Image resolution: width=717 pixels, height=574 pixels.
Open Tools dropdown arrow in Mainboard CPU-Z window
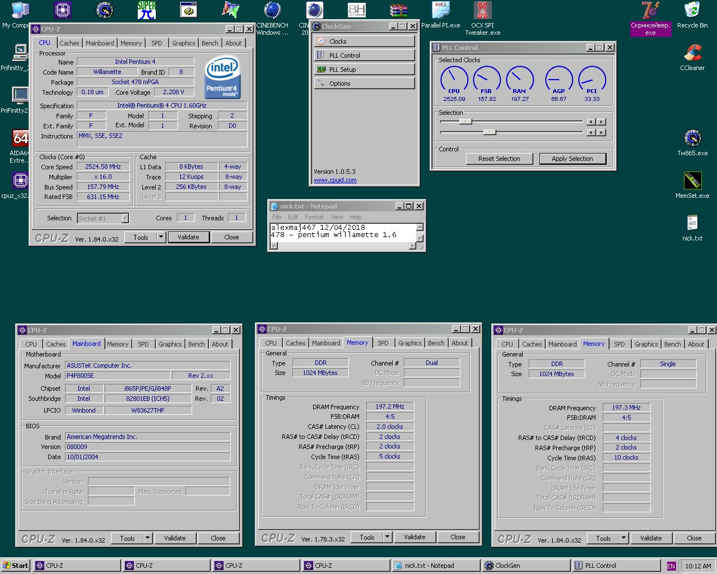147,538
